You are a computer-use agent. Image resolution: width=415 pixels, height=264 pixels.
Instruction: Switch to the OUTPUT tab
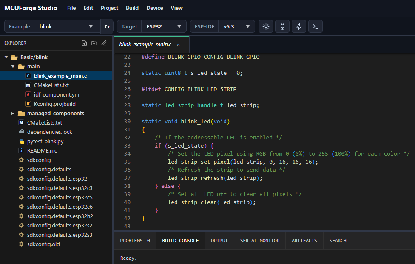tap(219, 241)
